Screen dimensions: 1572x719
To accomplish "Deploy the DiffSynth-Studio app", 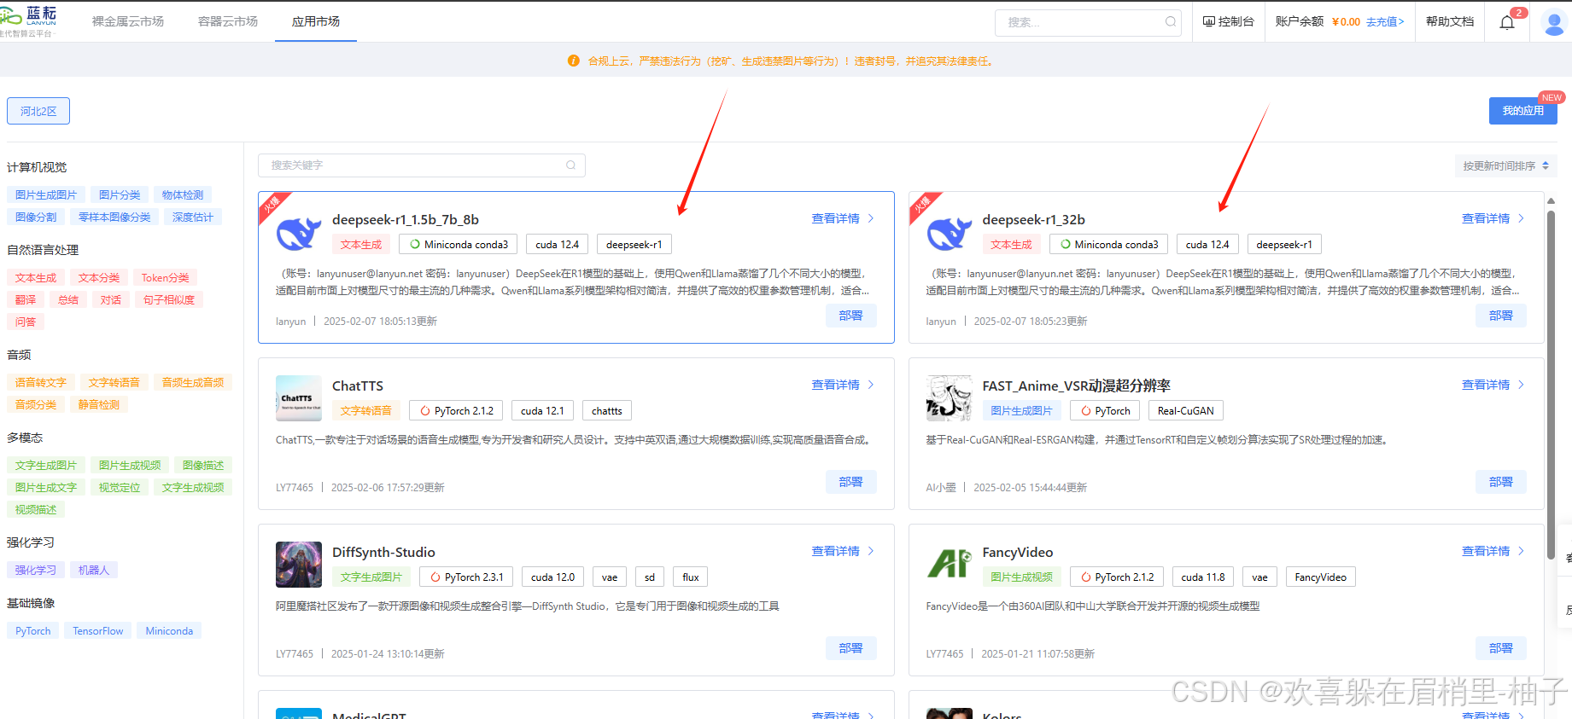I will pyautogui.click(x=851, y=648).
